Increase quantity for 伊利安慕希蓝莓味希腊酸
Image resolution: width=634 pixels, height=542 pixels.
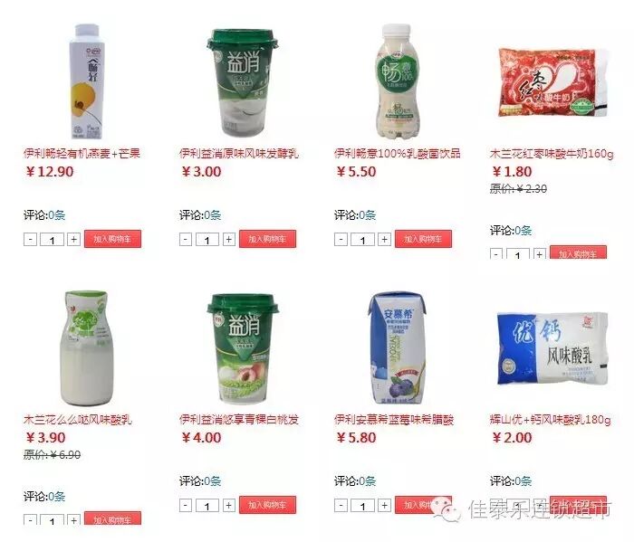(384, 505)
